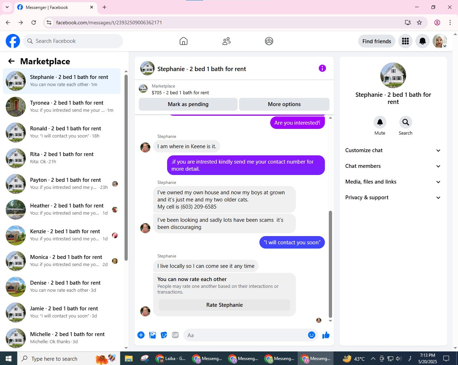The height and width of the screenshot is (365, 458).
Task: Choose a GIF icon in composer
Action: tap(175, 335)
